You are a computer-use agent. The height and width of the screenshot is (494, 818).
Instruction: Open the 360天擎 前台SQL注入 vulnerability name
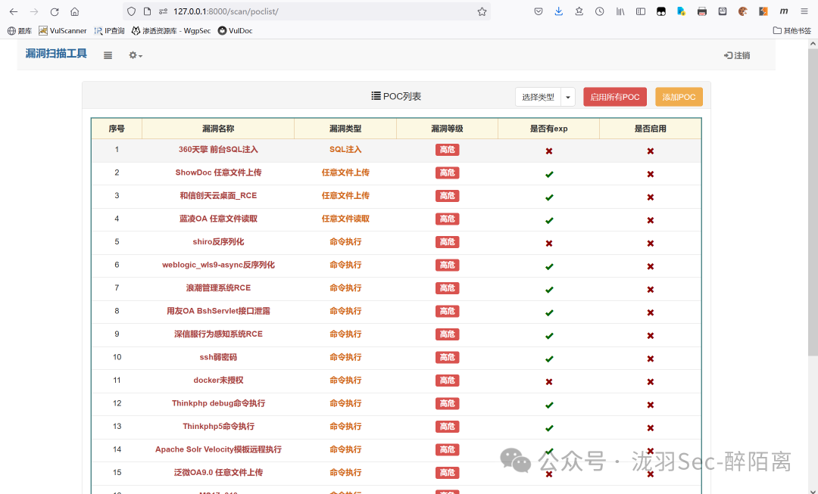coord(218,150)
